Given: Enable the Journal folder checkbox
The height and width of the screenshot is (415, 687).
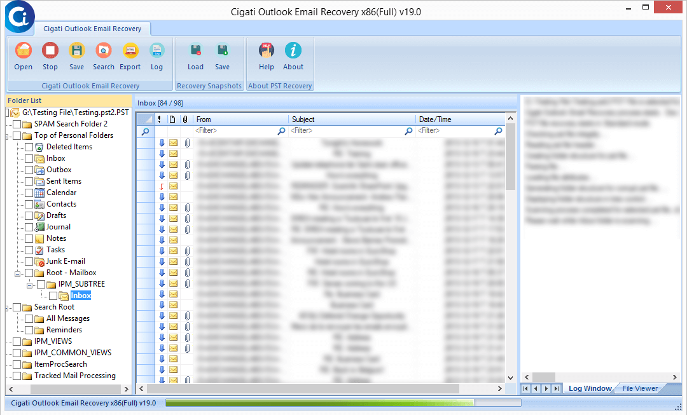Looking at the screenshot, I should coord(29,227).
